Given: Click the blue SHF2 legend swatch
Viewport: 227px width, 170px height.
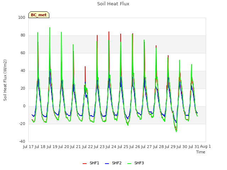Looking at the screenshot, I should [x=107, y=164].
